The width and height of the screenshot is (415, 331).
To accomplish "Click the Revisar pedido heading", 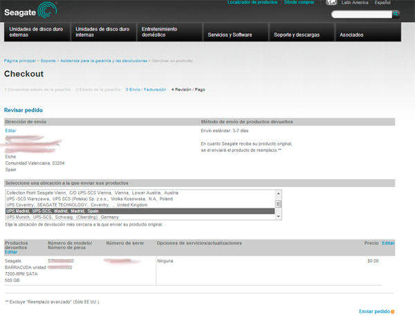I will click(24, 110).
